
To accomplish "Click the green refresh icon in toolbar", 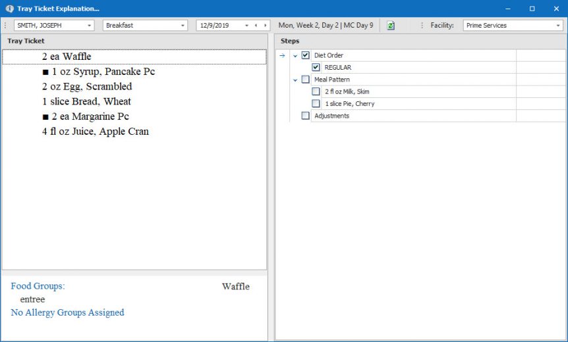I will tap(391, 26).
